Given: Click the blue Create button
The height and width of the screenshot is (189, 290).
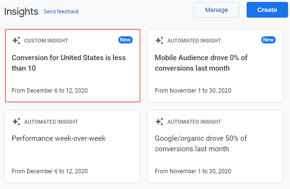Looking at the screenshot, I should click(x=267, y=10).
